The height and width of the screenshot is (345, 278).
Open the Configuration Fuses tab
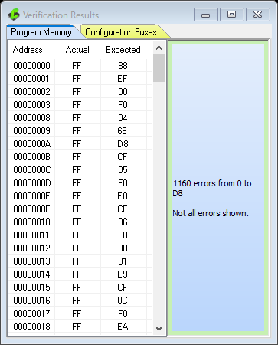121,32
